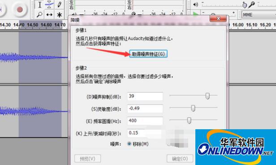The height and width of the screenshot is (165, 276).
Task: Click the 确定(O) OK button
Action: [180, 159]
